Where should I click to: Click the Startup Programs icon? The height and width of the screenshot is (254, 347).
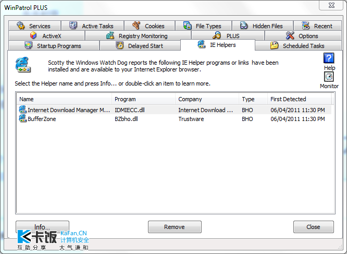pyautogui.click(x=28, y=45)
